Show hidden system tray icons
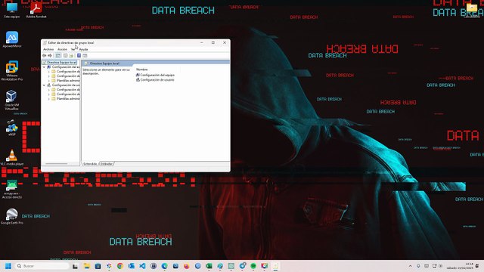 pyautogui.click(x=410, y=266)
